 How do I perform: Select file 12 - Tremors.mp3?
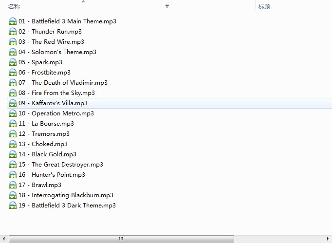coord(44,134)
